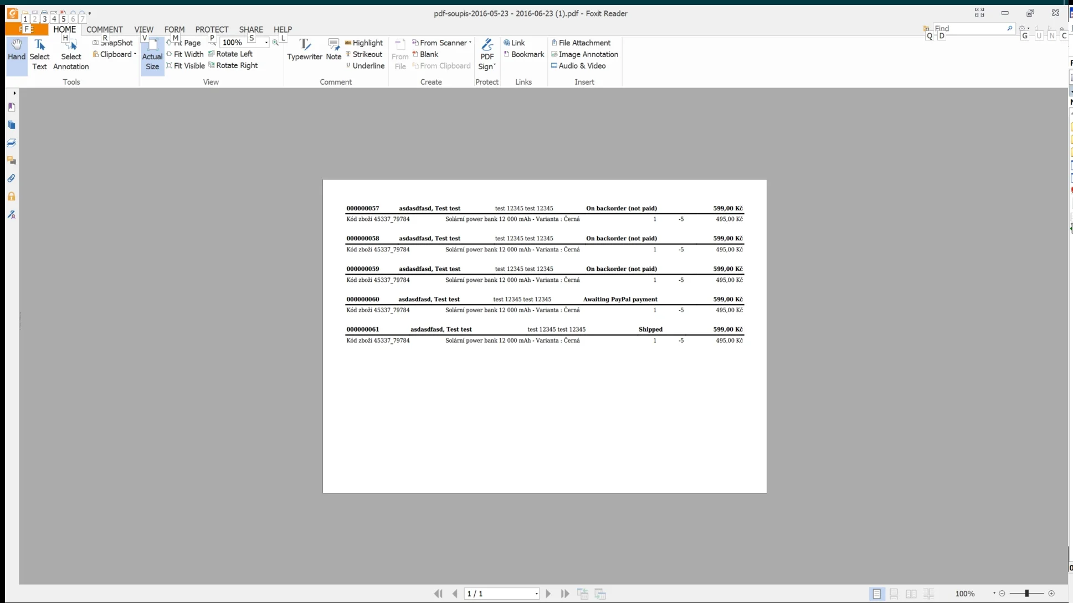Add a Note comment
The image size is (1073, 603).
click(x=333, y=49)
